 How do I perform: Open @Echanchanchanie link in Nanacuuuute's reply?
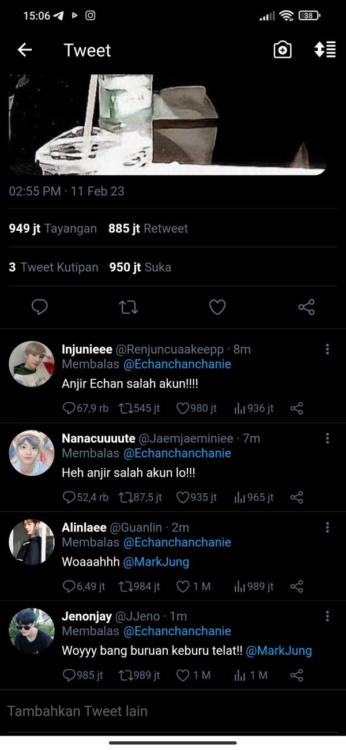pos(177,453)
